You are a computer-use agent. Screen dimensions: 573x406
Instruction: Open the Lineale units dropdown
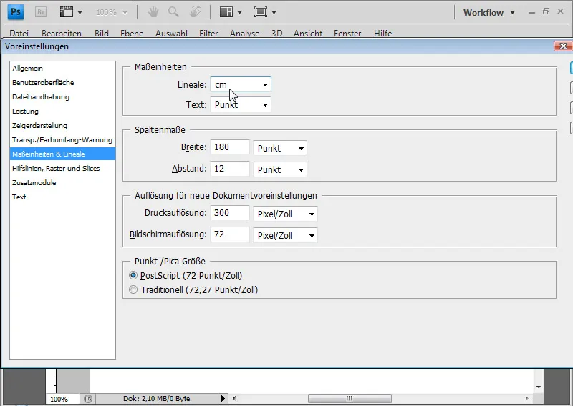(241, 84)
